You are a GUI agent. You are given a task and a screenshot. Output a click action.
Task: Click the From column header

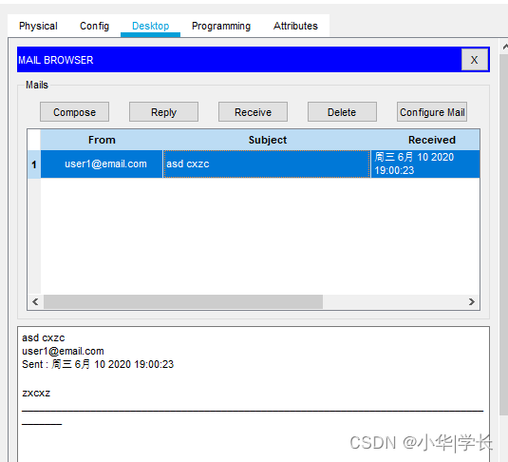(x=102, y=140)
